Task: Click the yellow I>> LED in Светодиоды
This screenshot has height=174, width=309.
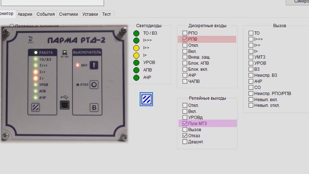Action: pos(136,48)
